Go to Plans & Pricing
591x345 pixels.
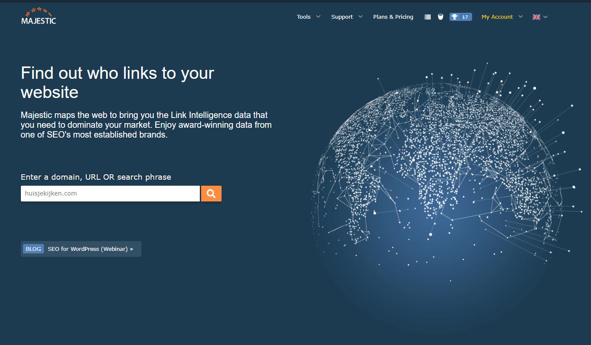pos(393,17)
